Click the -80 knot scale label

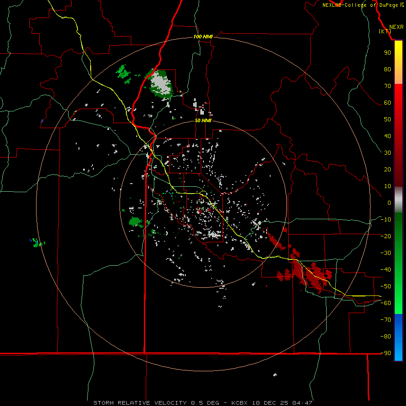[x=386, y=337]
